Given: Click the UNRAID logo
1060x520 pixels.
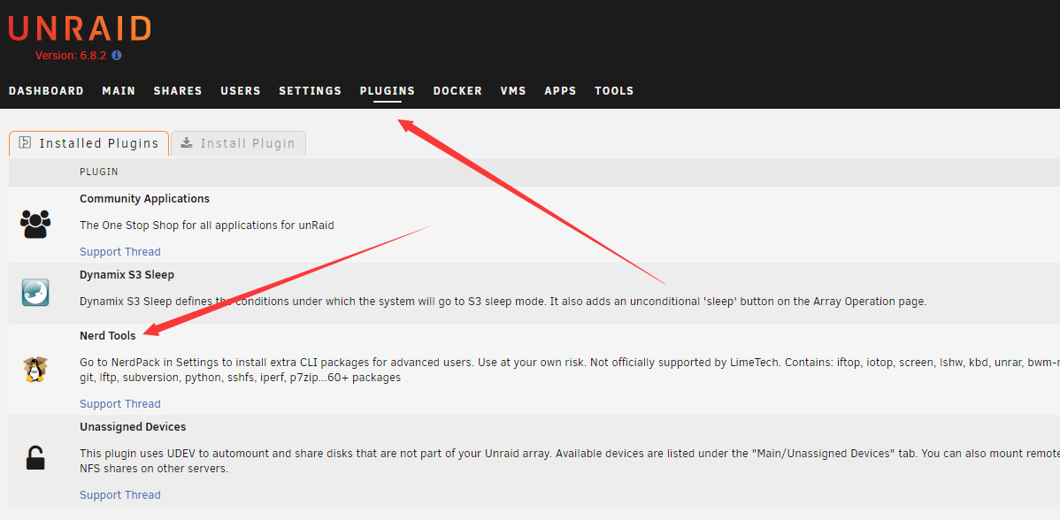Looking at the screenshot, I should (80, 28).
